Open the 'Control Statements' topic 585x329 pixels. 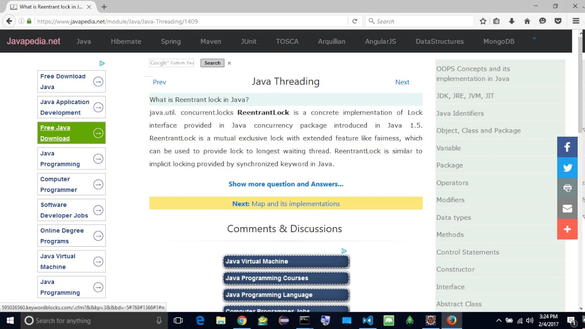pos(468,252)
